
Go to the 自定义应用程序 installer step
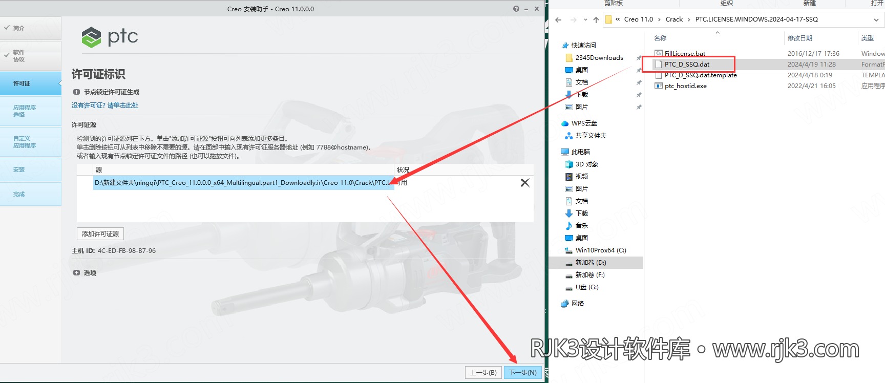click(x=31, y=142)
